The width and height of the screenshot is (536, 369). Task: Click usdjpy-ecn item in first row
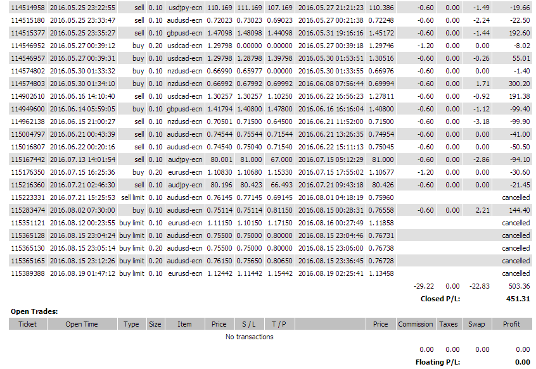[x=185, y=8]
